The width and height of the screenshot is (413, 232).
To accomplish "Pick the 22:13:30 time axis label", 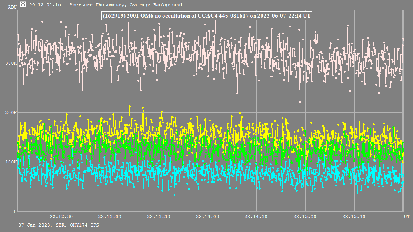I will 159,216.
